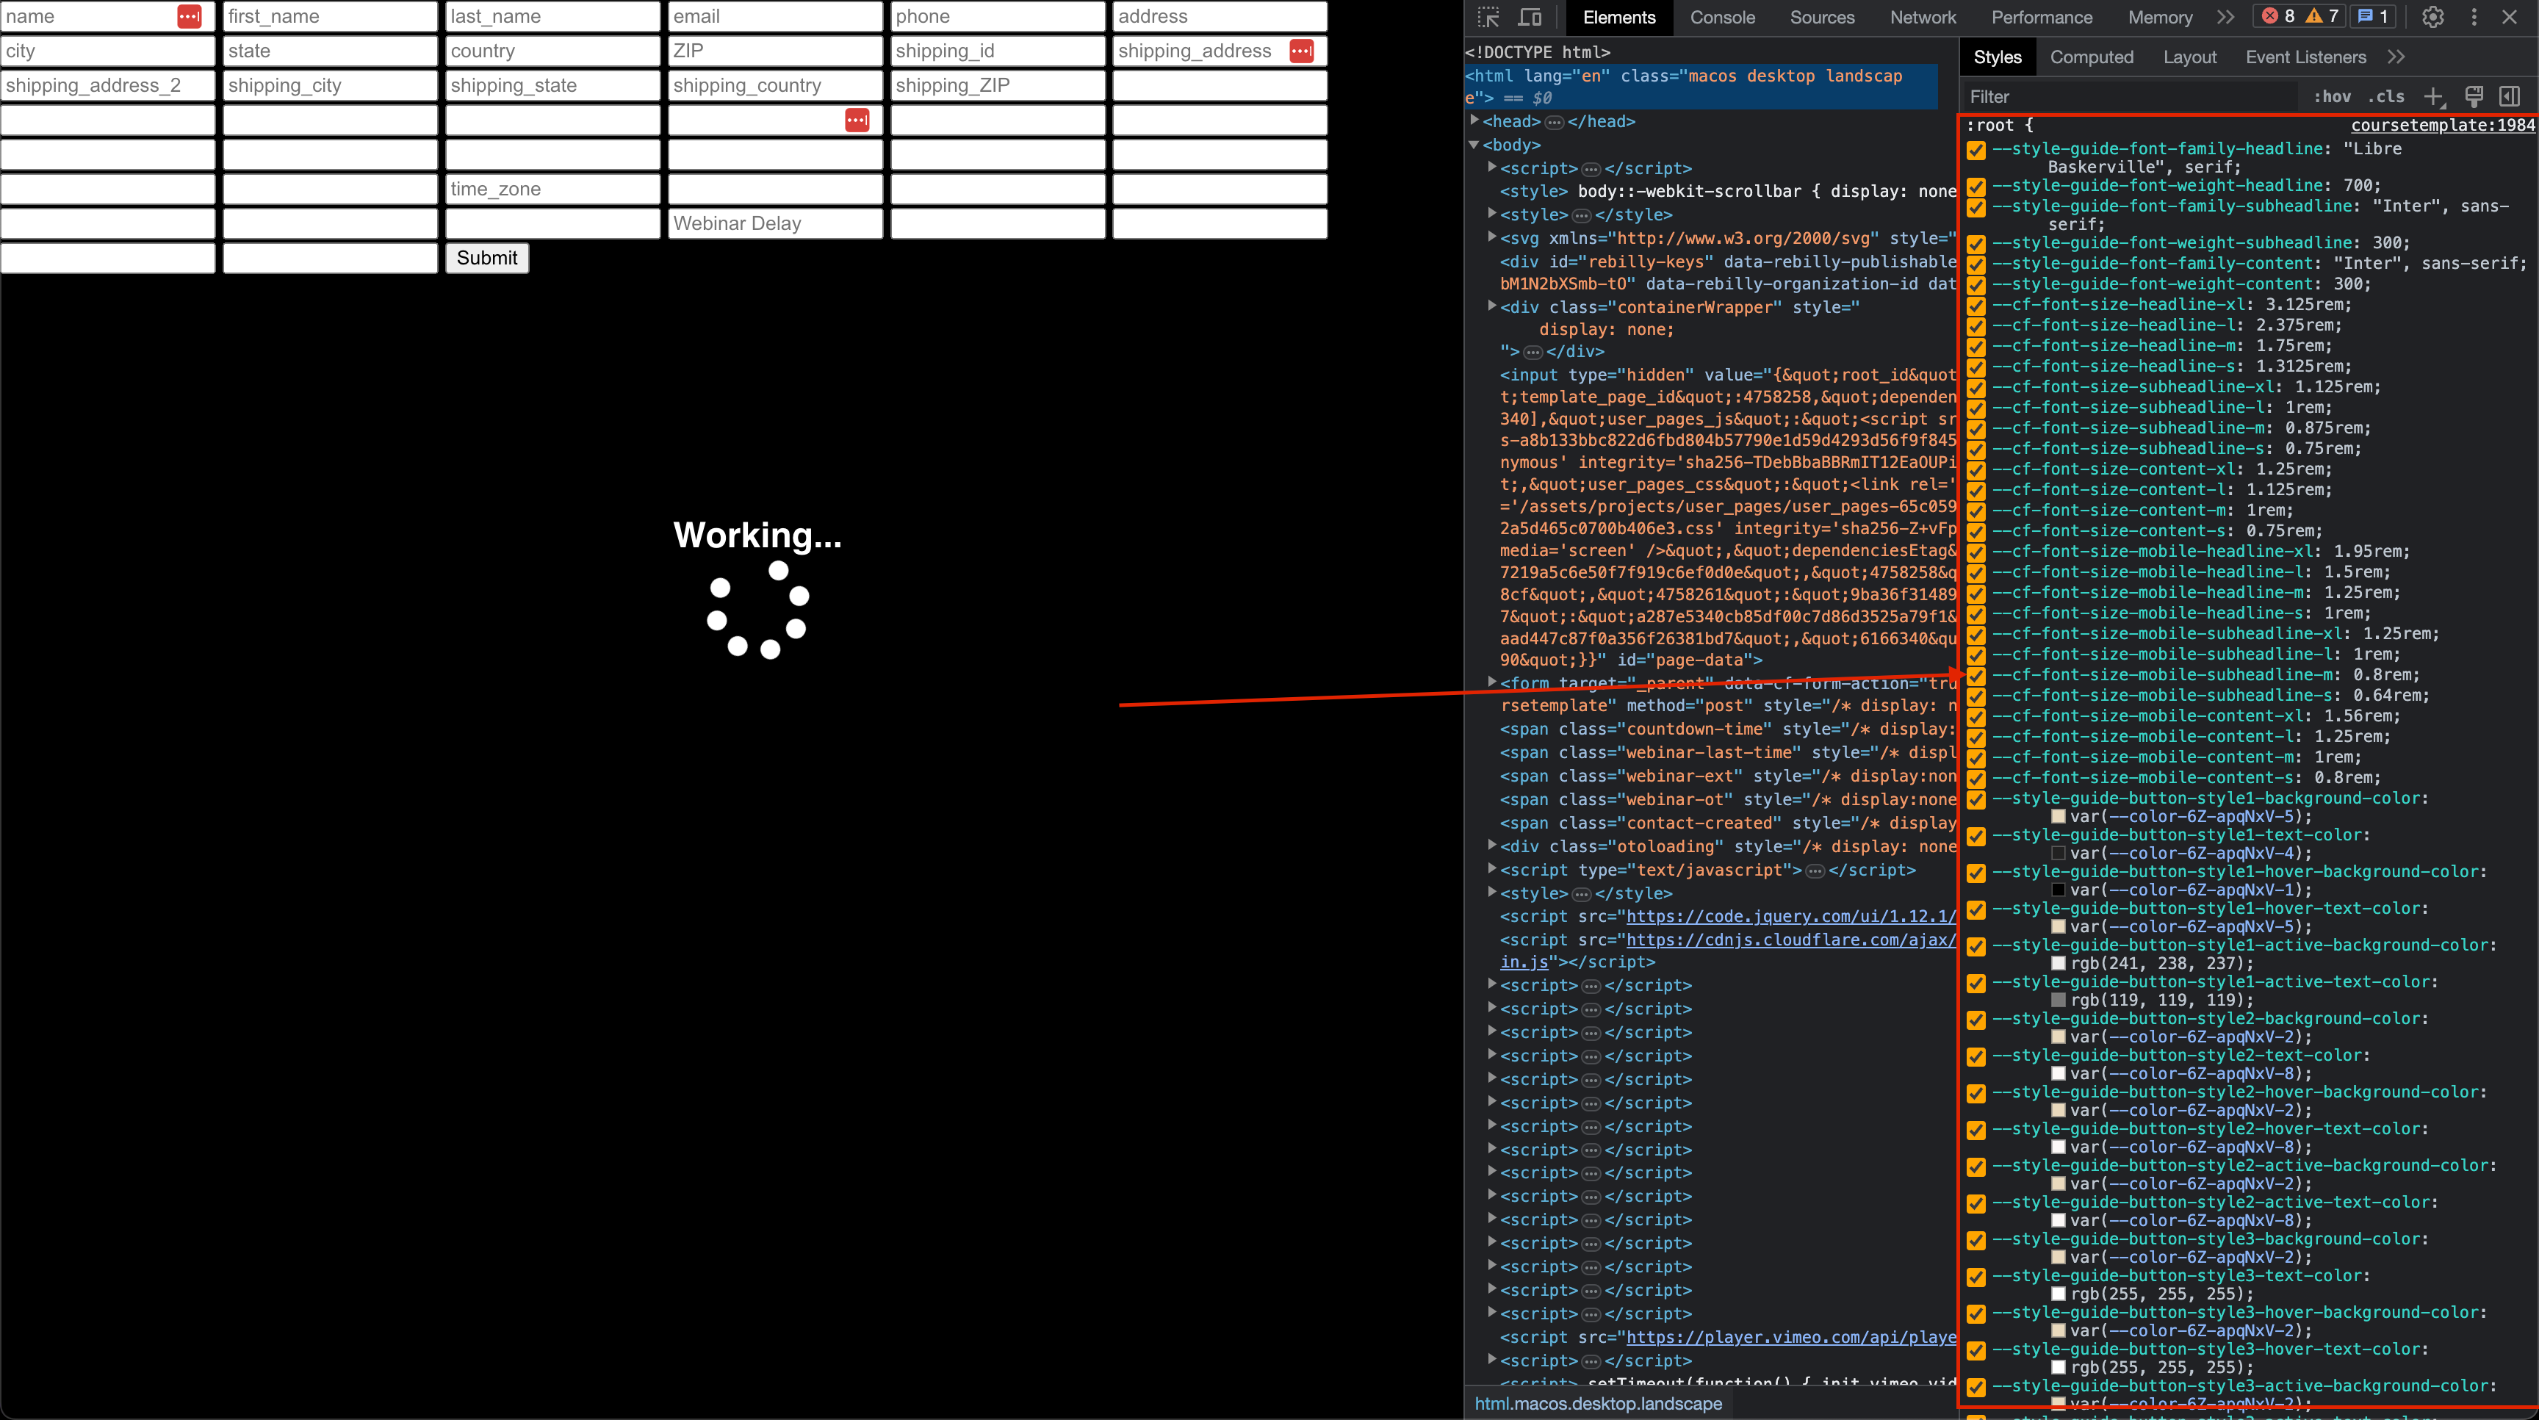2539x1420 pixels.
Task: Switch to the Console tab
Action: [1722, 17]
